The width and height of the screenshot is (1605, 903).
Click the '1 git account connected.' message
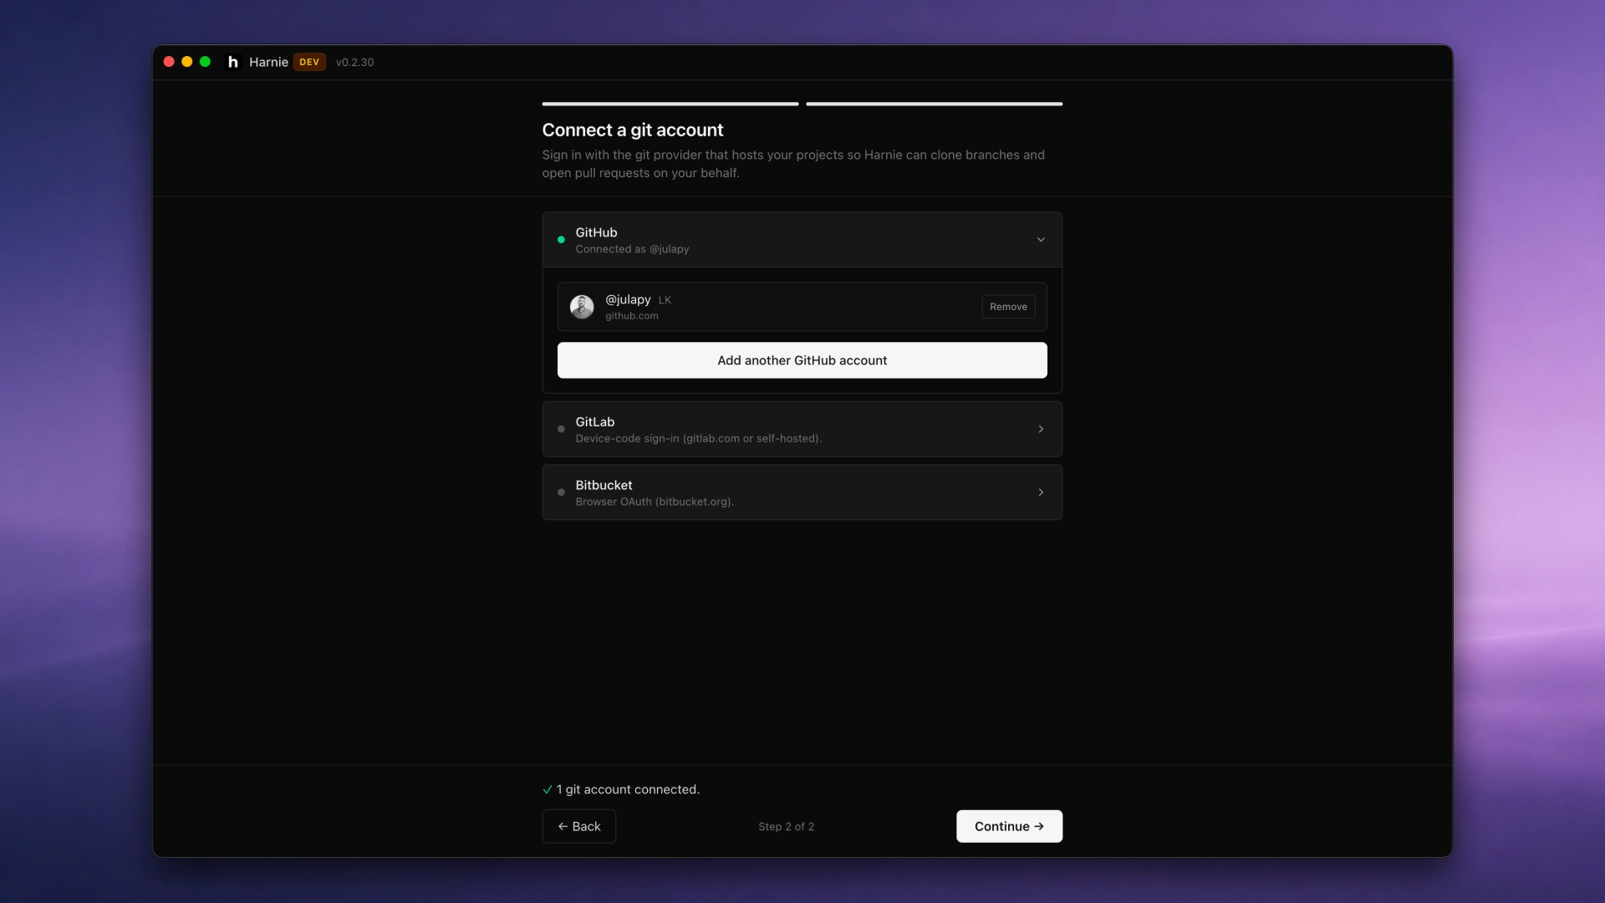(628, 789)
